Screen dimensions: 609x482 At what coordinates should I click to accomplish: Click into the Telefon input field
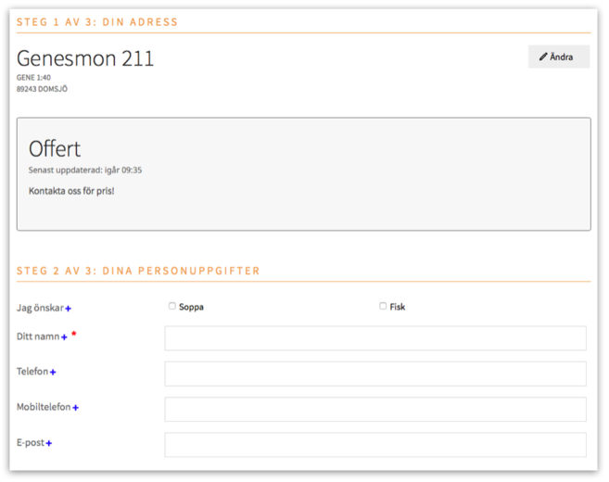click(x=374, y=374)
